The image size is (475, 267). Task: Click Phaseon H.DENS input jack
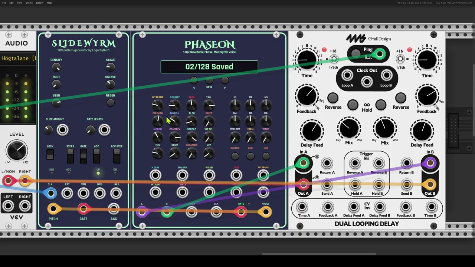(x=155, y=175)
